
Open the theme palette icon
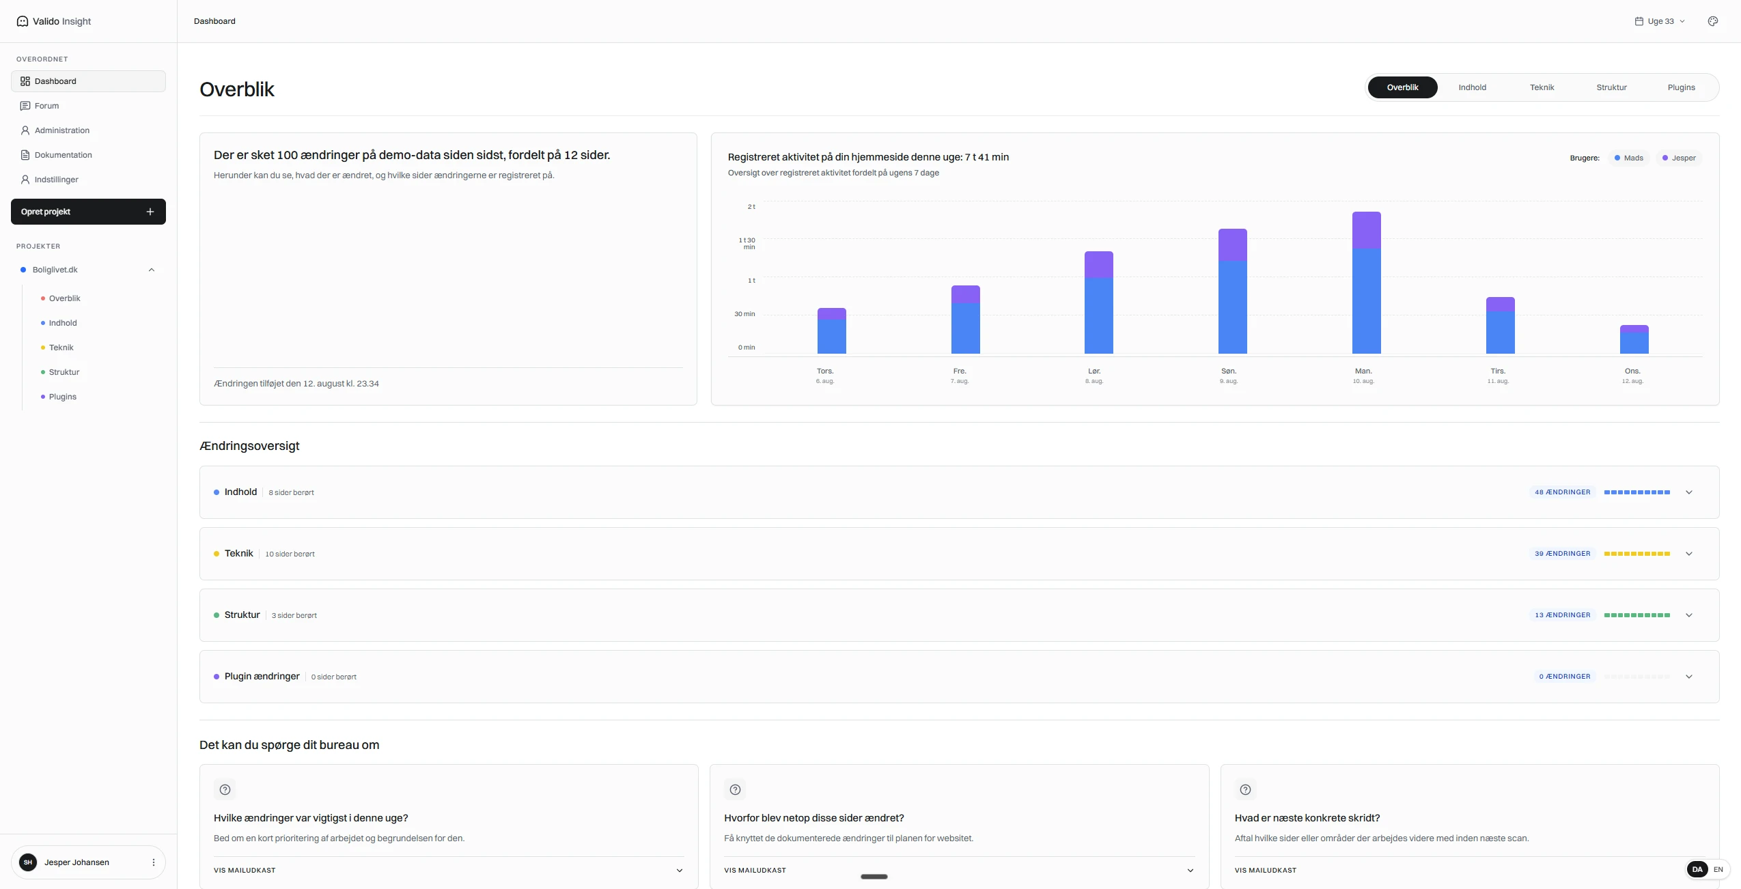coord(1712,21)
